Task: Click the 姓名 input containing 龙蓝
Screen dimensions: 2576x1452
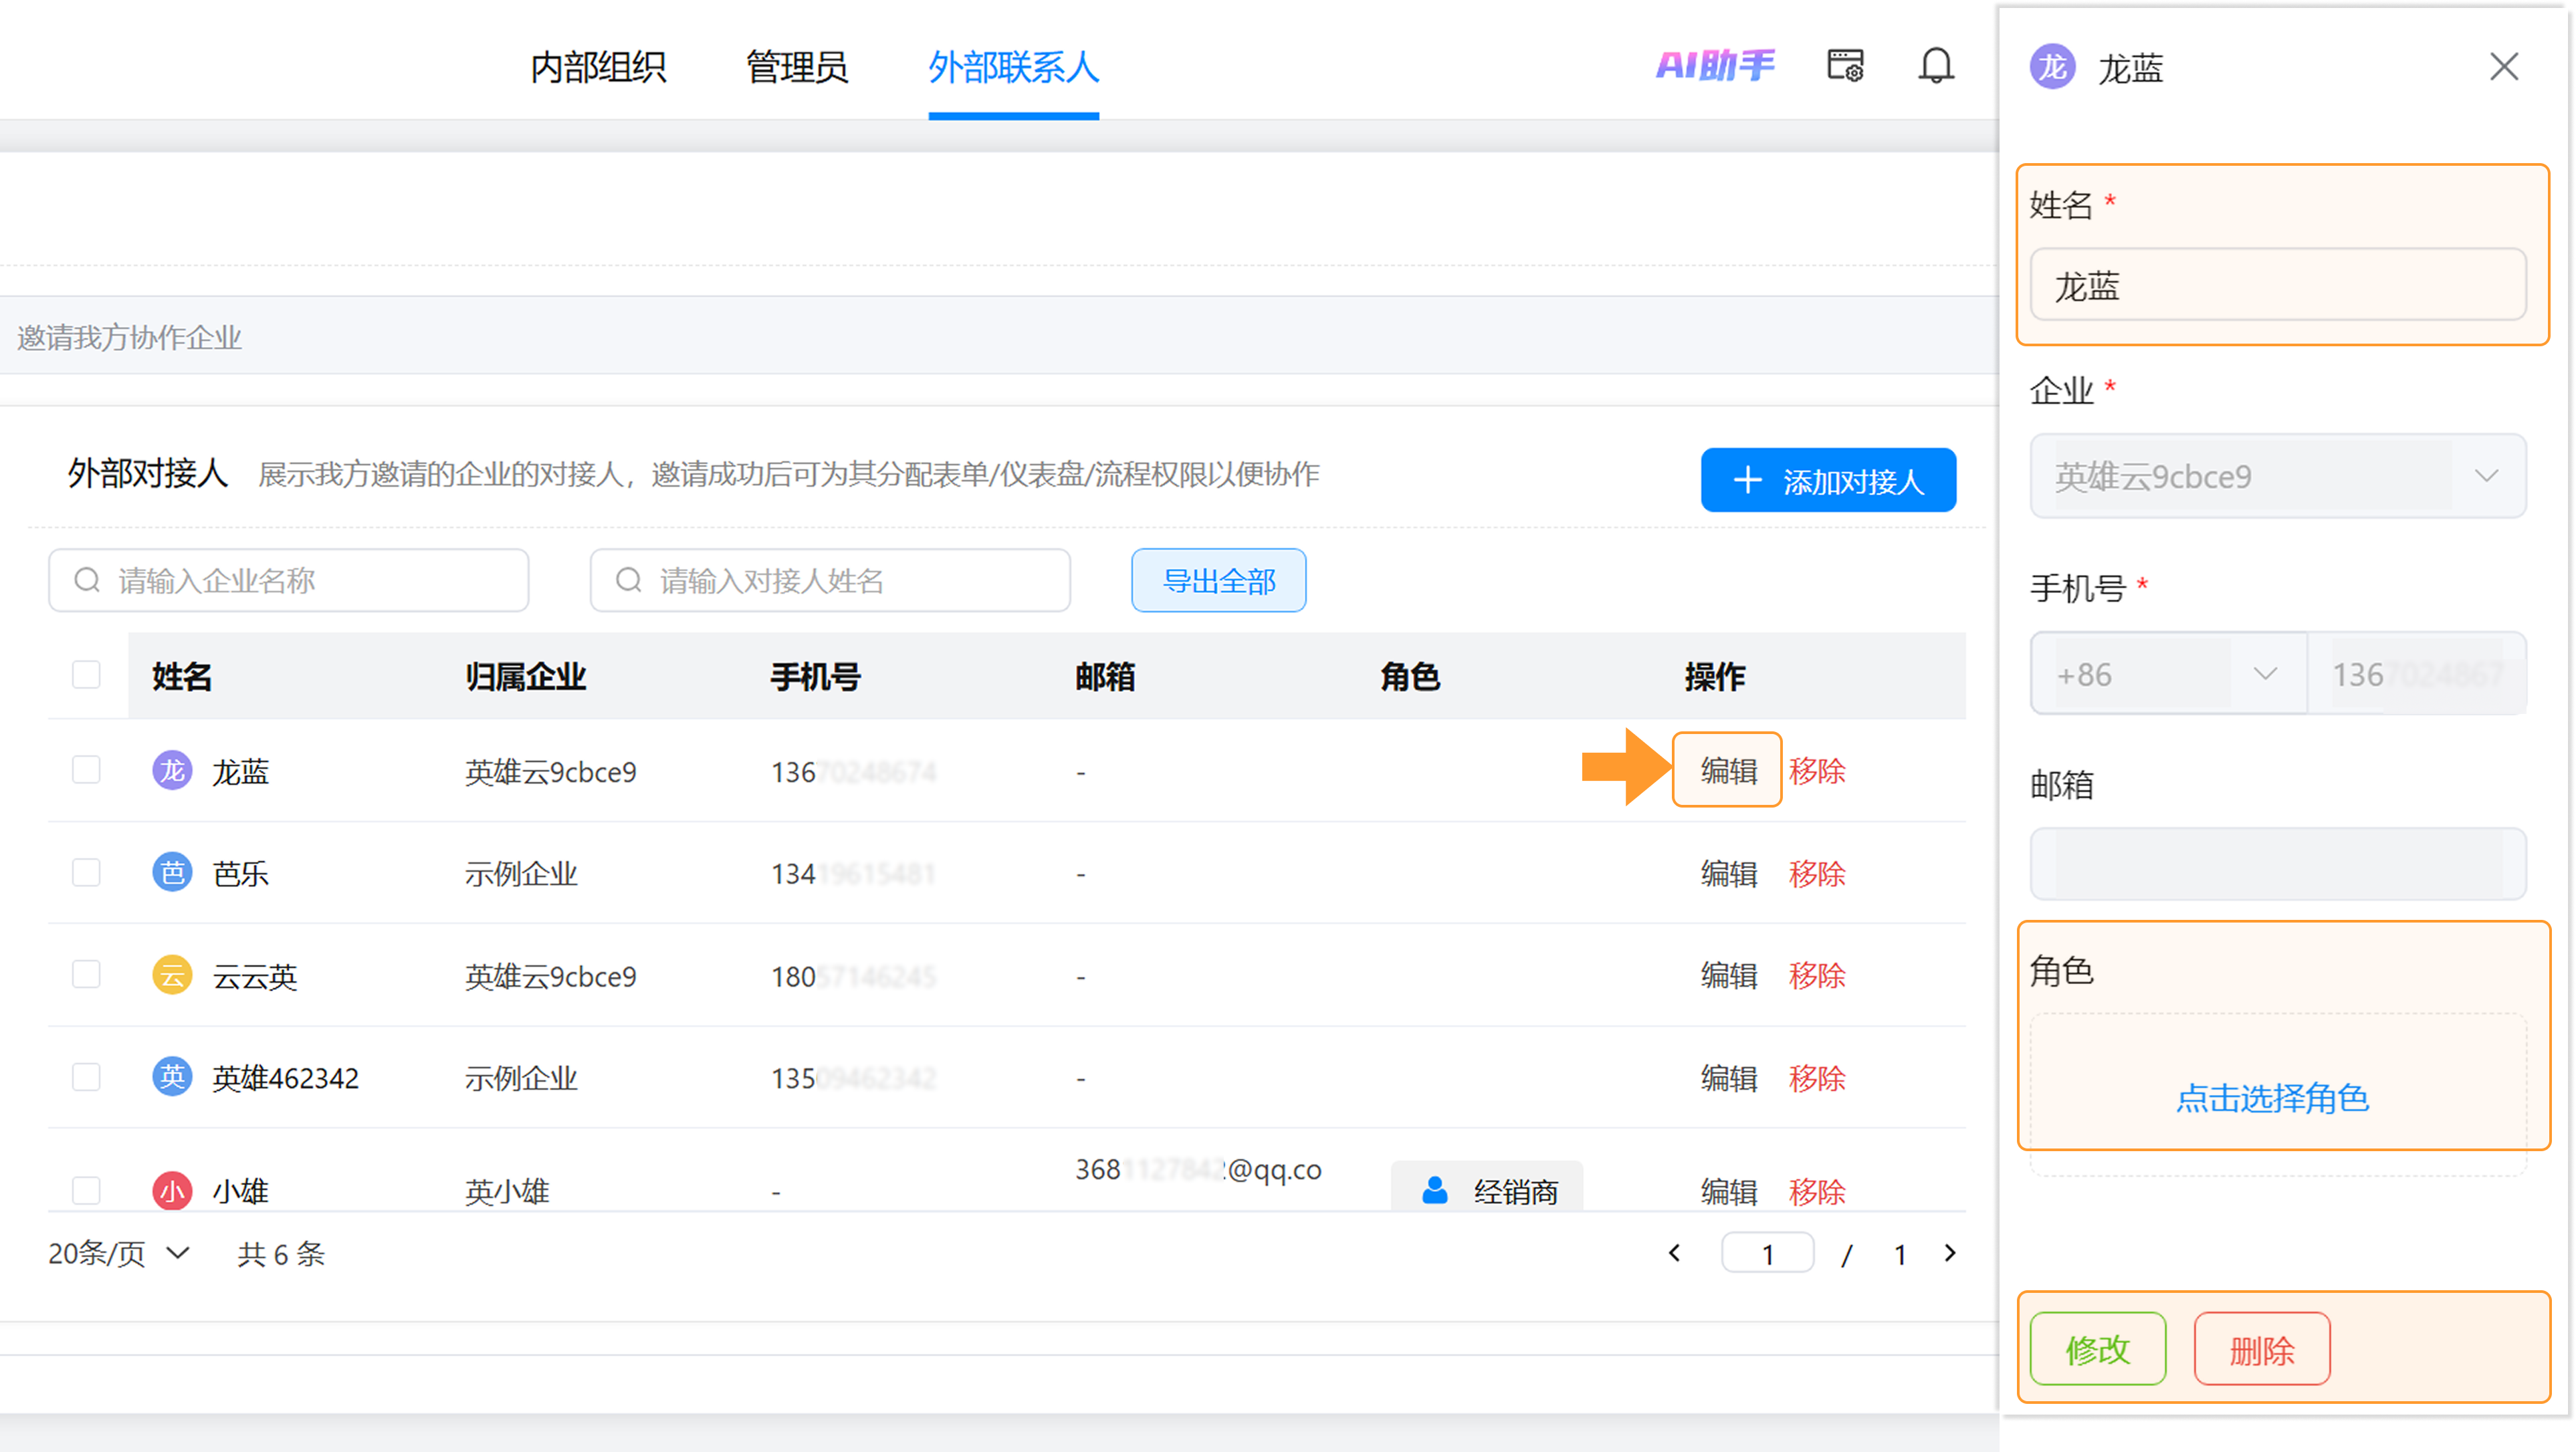Action: tap(2278, 285)
